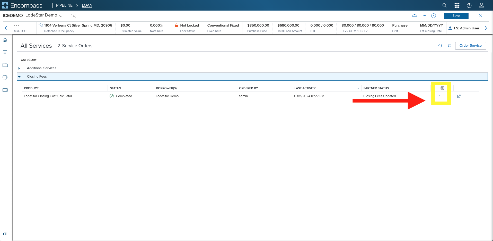
Task: Click the documents column header icon
Action: (442, 88)
